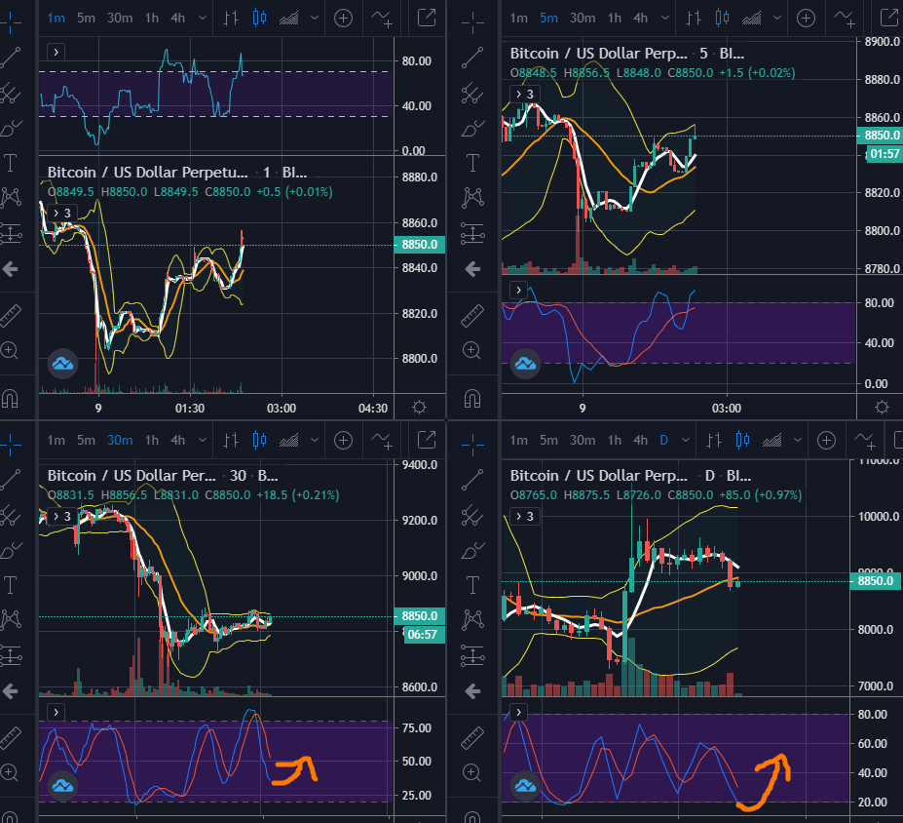The height and width of the screenshot is (823, 903).
Task: Expand the timeframe dropdown in the 1-minute chart
Action: [203, 19]
